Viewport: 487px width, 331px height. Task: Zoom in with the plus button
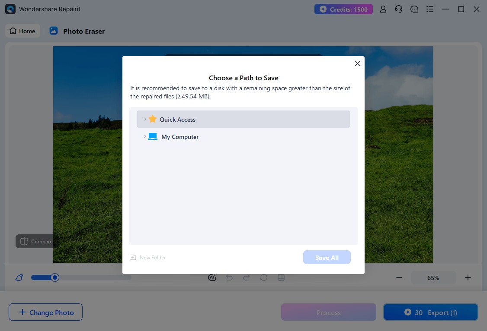click(x=468, y=277)
